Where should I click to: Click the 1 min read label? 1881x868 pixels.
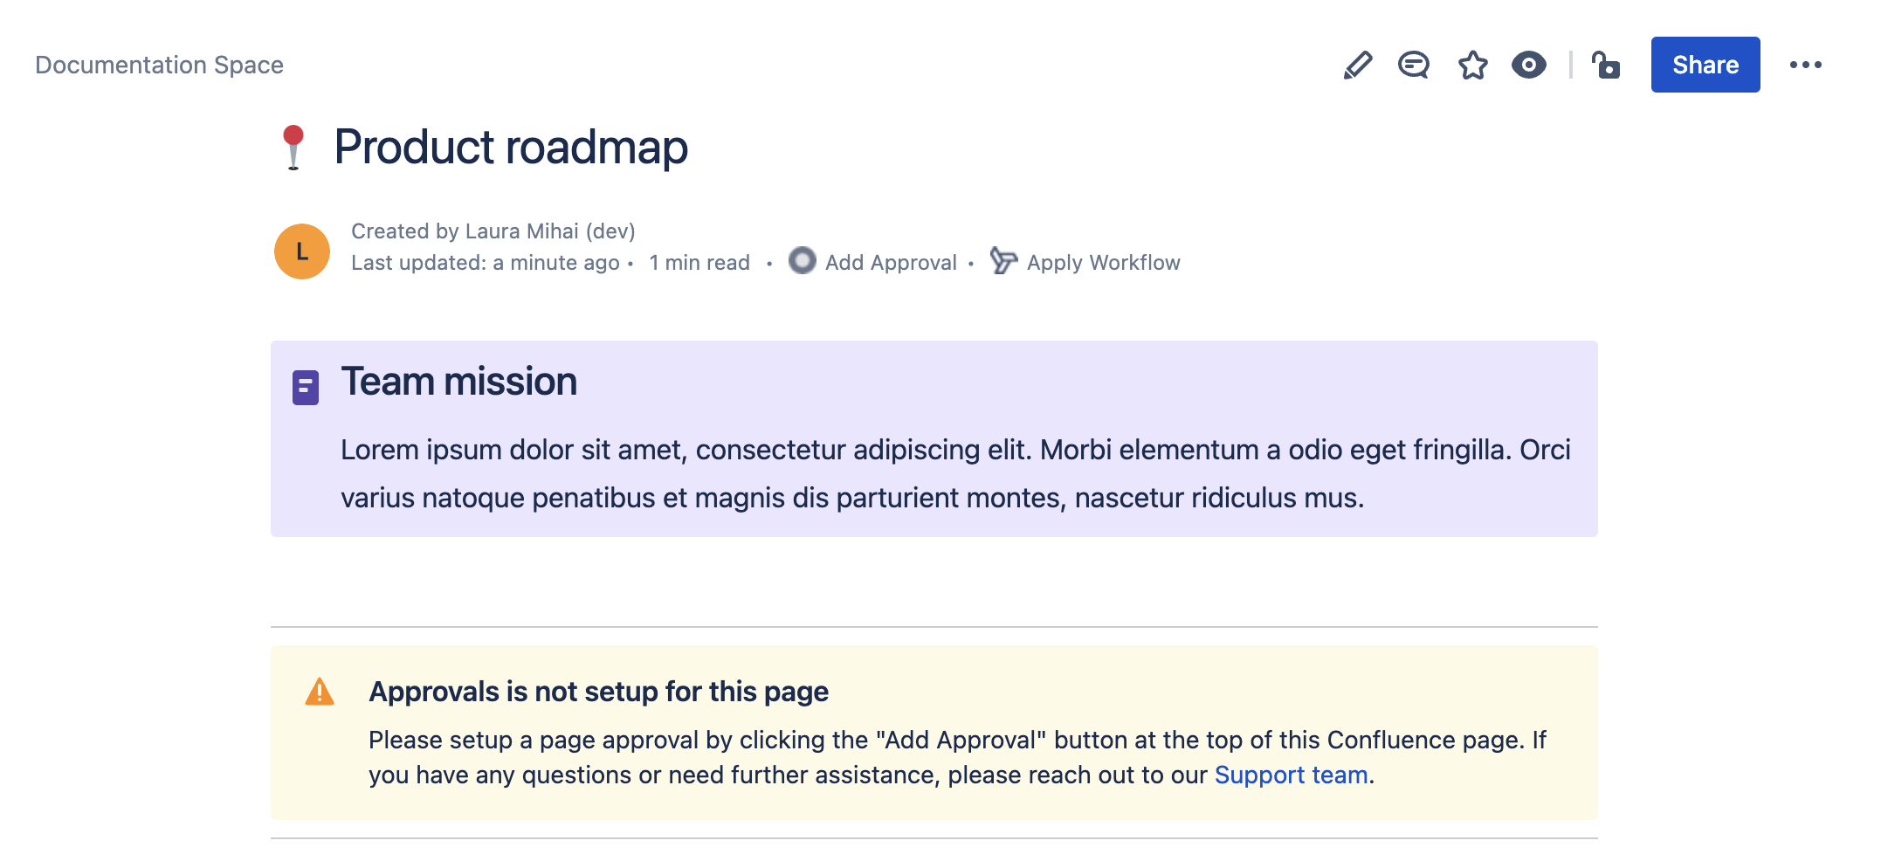(699, 263)
